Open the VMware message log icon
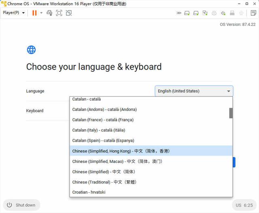The width and height of the screenshot is (259, 213). pos(253,13)
